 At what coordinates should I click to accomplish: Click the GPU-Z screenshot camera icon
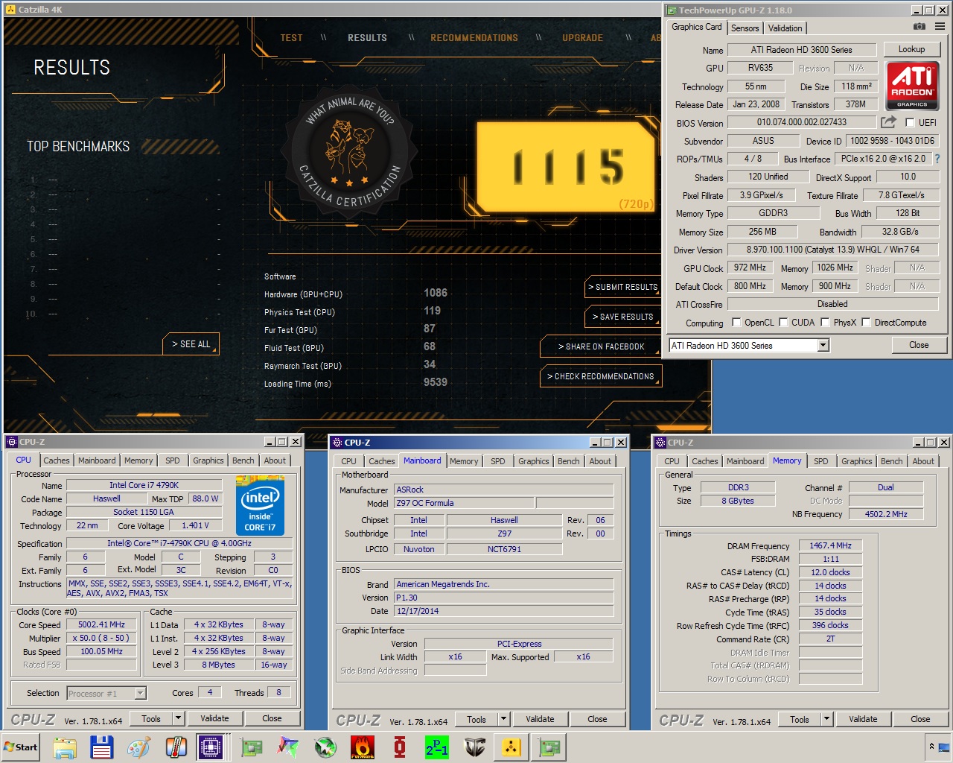pos(919,26)
